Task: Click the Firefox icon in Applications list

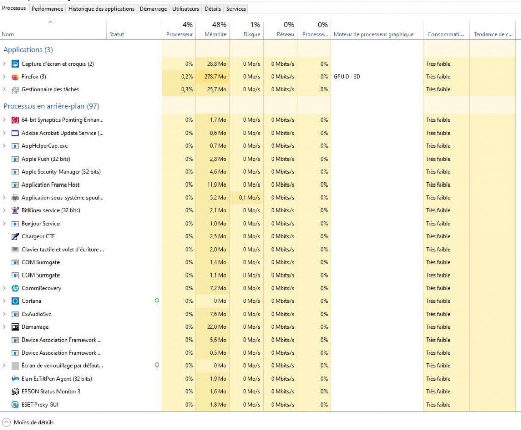Action: pos(15,77)
